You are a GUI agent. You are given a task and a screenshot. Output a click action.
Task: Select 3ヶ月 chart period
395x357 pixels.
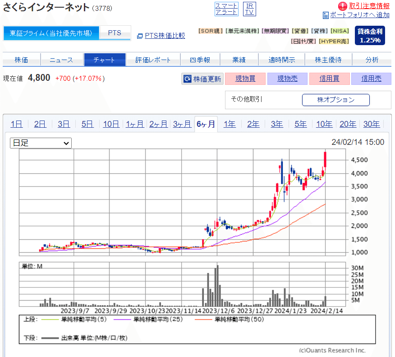coord(182,124)
